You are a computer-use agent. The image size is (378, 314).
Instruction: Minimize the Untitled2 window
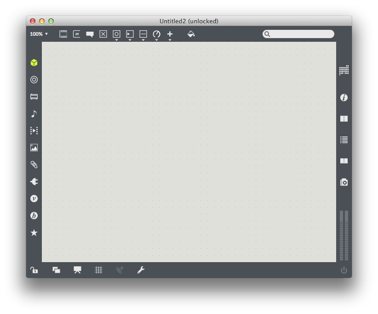point(42,21)
